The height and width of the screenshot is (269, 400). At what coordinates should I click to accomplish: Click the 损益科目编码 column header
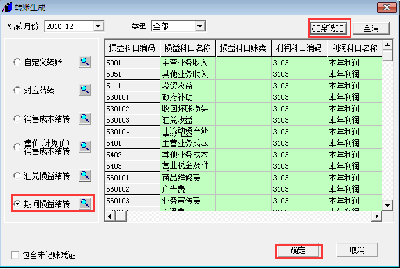pos(132,48)
